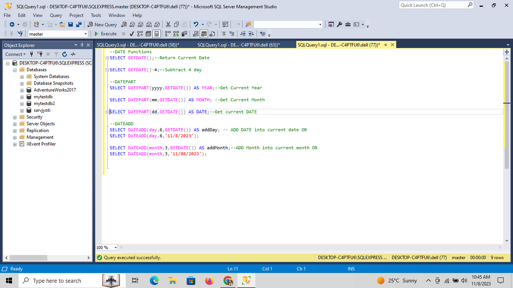Viewport: 513px width, 288px height.
Task: Pin the Object Explorer panel
Action: 82,45
